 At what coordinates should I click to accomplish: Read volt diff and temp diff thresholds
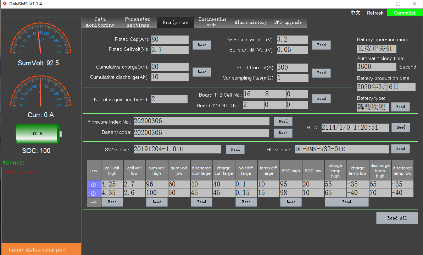tap(246, 202)
